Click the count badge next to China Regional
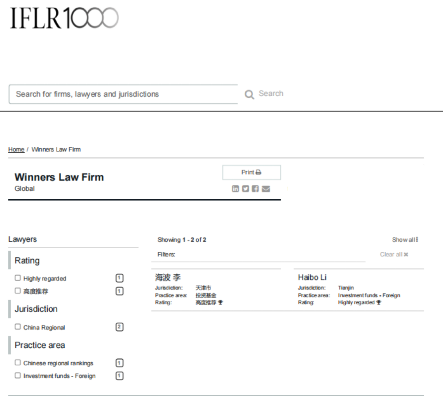Screen dimensions: 443x405 tap(120, 327)
